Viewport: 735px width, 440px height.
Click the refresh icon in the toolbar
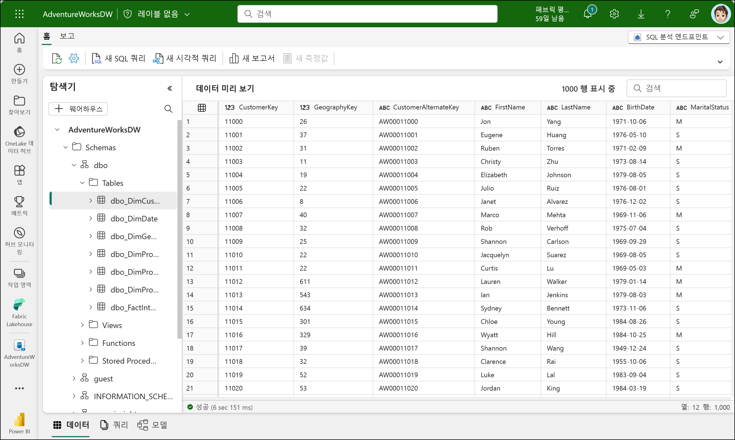pyautogui.click(x=57, y=58)
